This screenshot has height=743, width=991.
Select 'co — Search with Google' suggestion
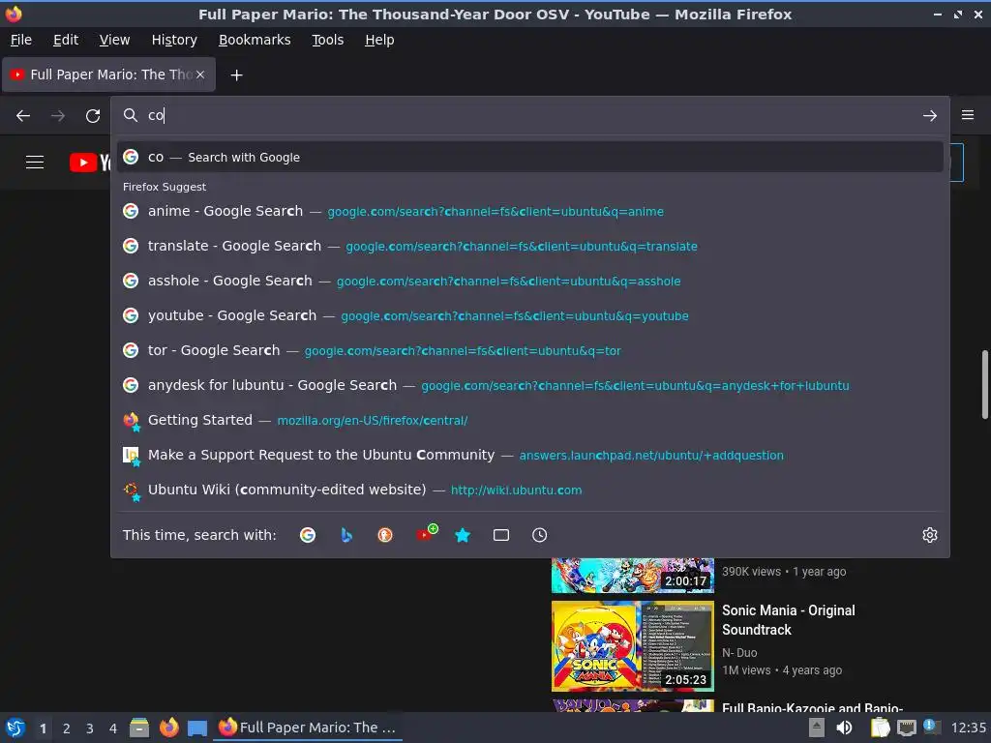(x=530, y=158)
